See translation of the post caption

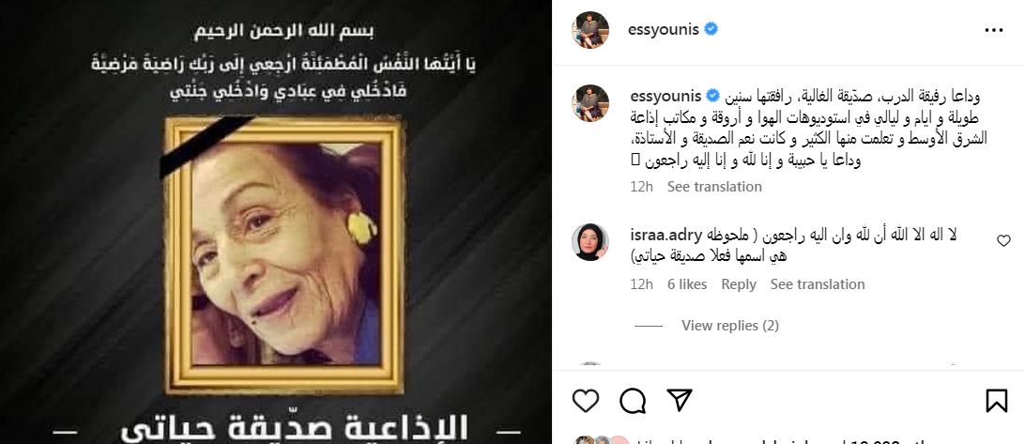[x=714, y=187]
